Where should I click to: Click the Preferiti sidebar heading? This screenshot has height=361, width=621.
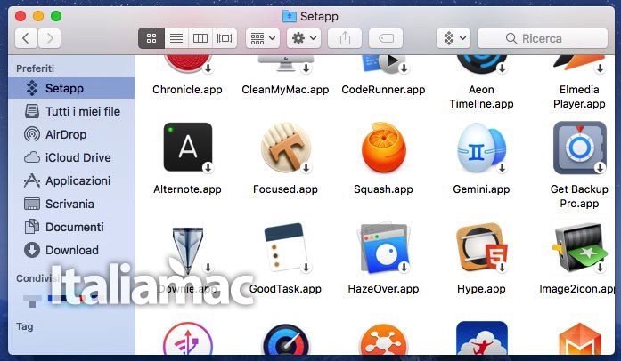point(36,68)
